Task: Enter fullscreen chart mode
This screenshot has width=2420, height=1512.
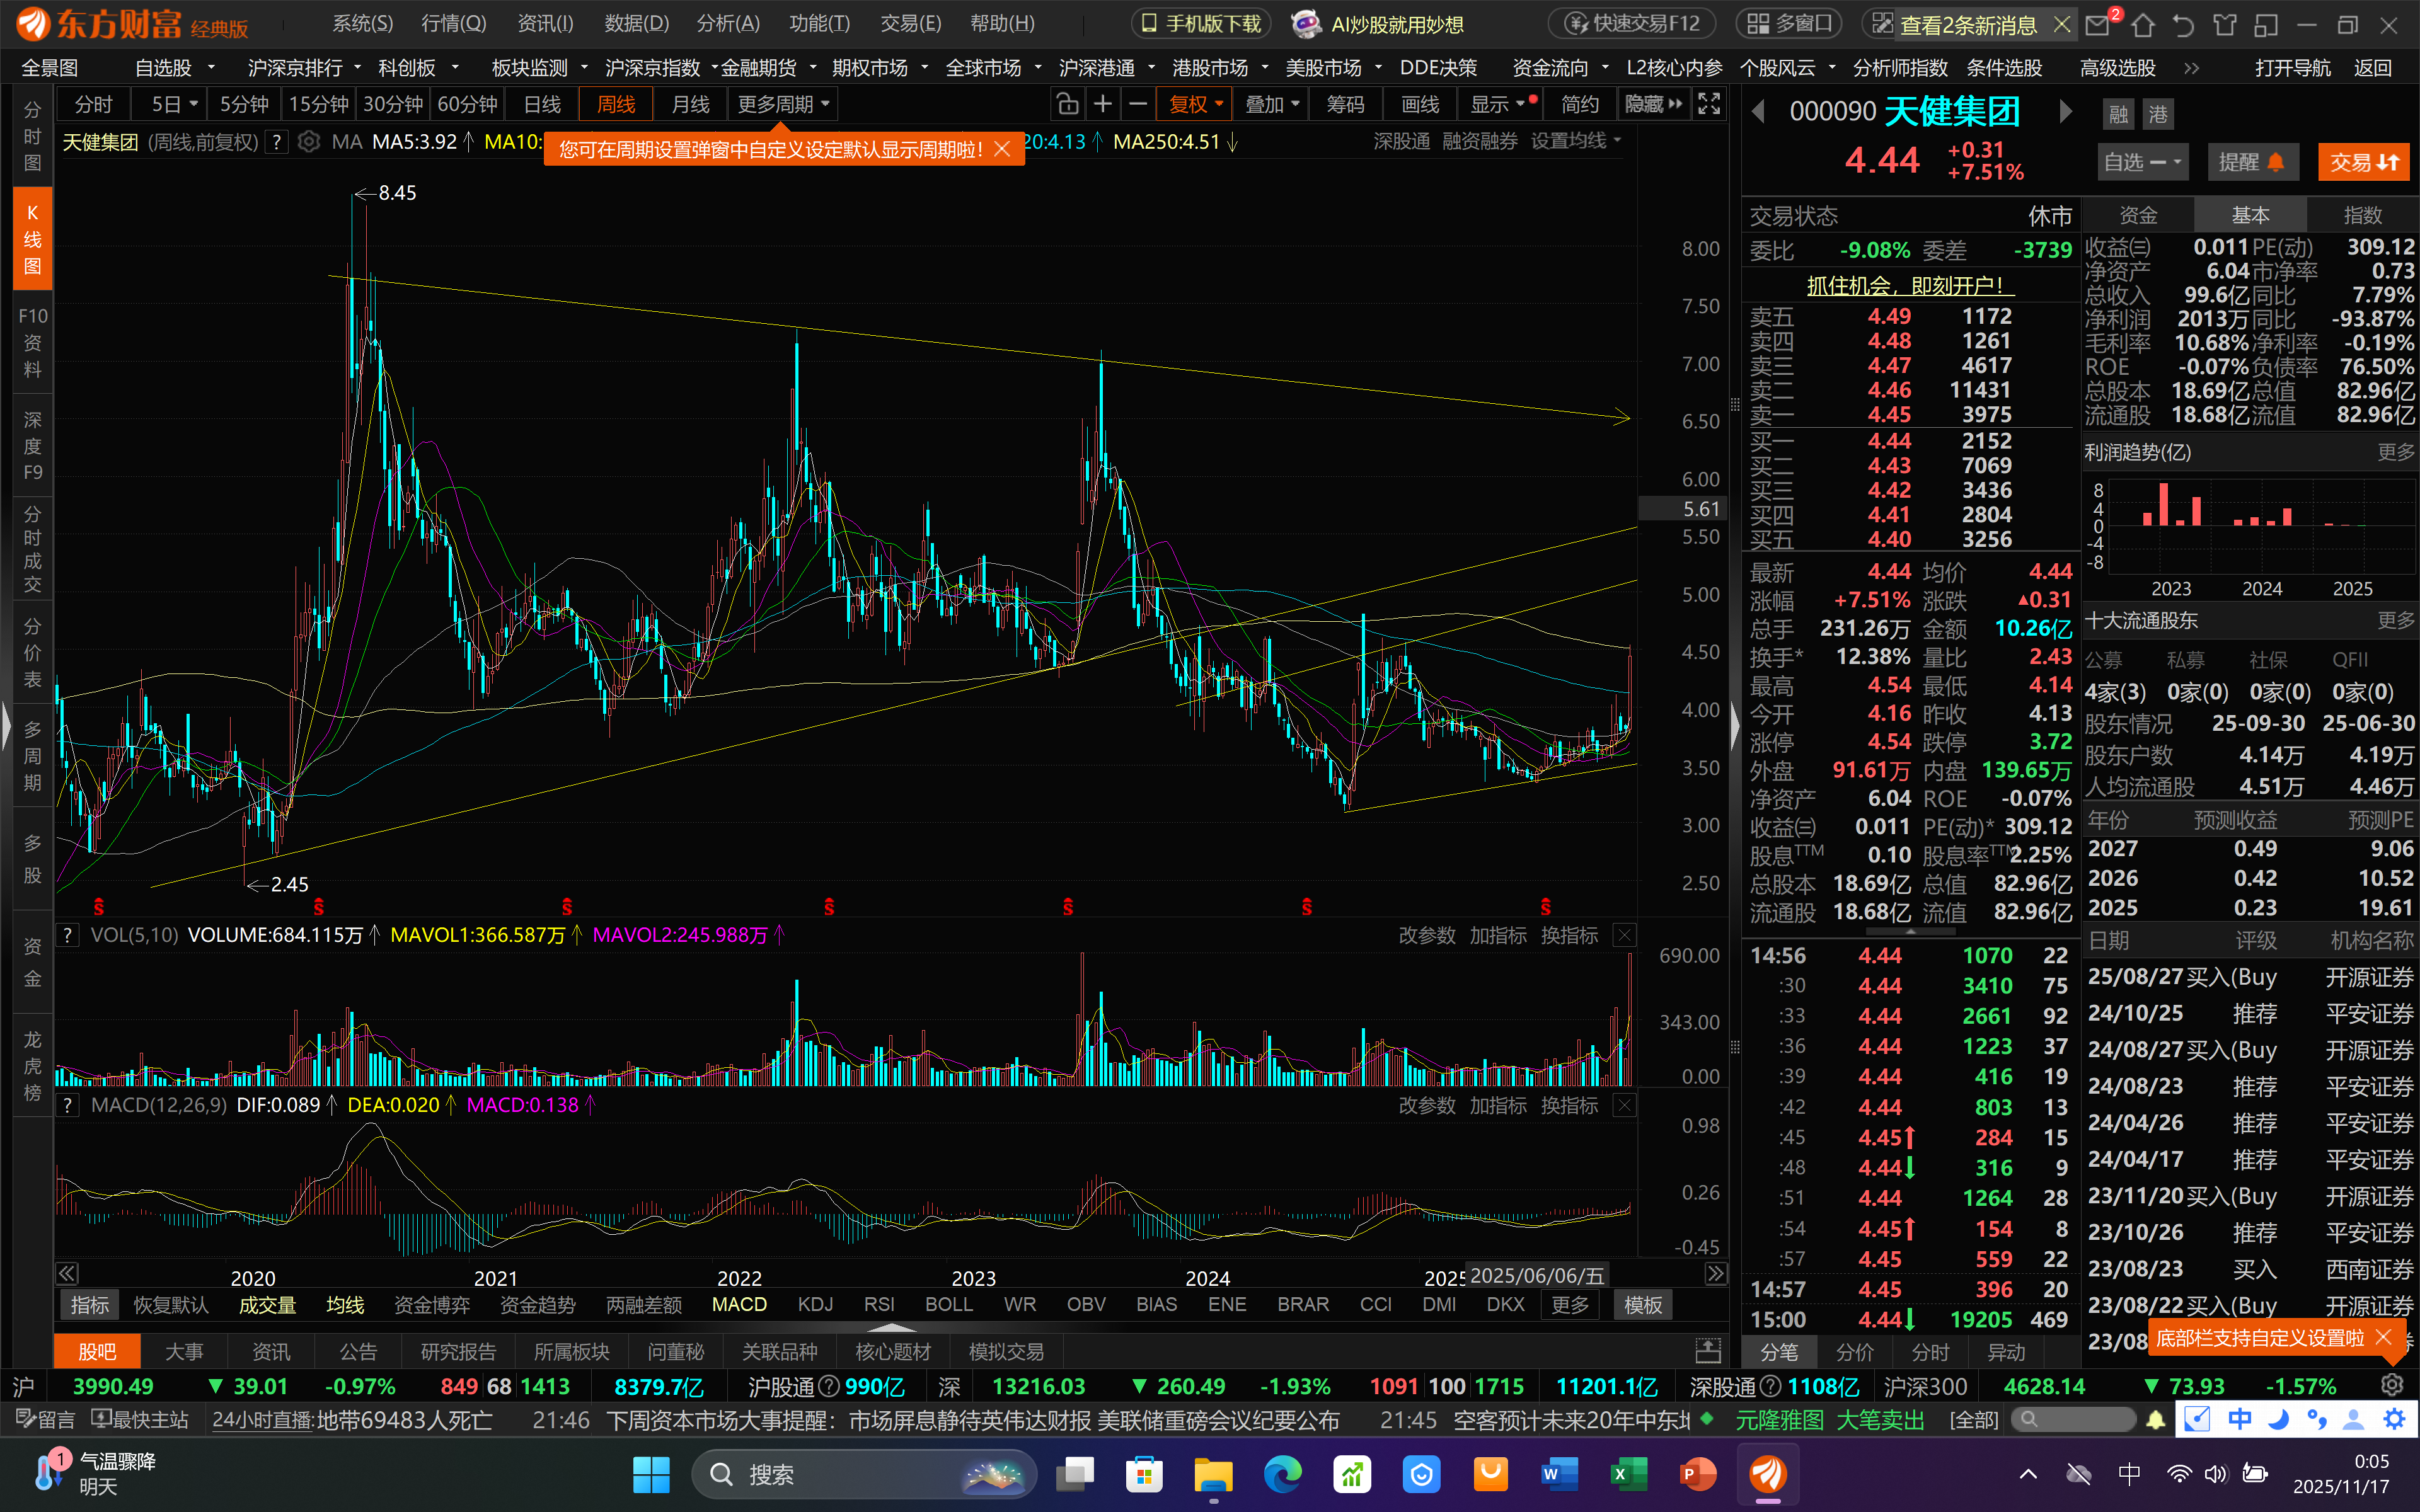Action: (x=1709, y=104)
